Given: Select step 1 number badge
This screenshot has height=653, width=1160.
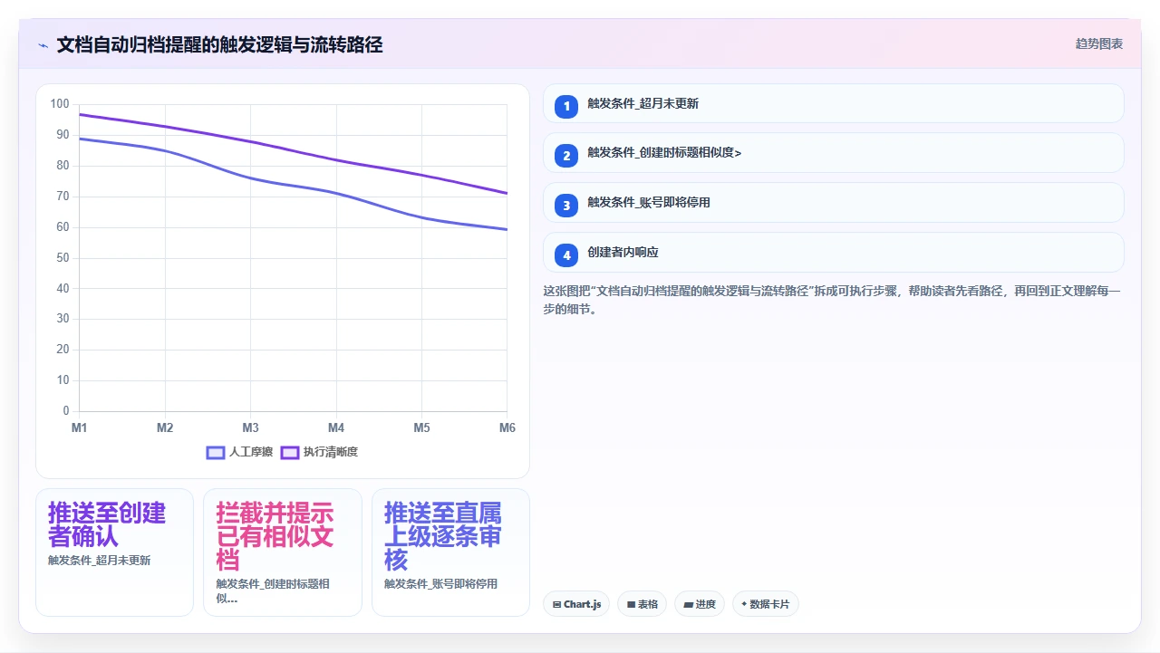Looking at the screenshot, I should 566,106.
